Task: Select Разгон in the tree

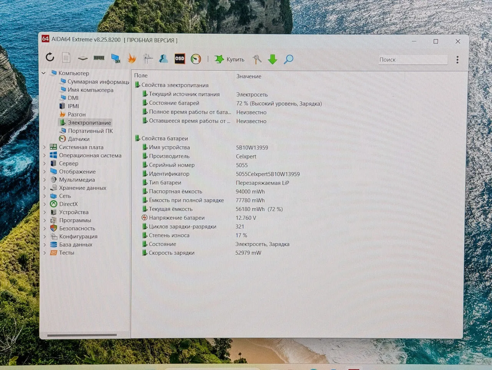Action: (x=72, y=114)
